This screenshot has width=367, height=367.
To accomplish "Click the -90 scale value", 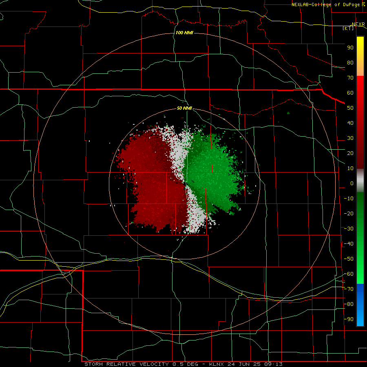I will (349, 319).
